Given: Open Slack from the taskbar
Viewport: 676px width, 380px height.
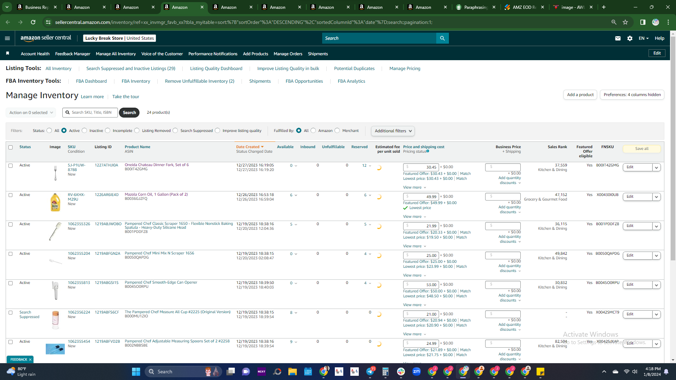Looking at the screenshot, I should (x=401, y=372).
